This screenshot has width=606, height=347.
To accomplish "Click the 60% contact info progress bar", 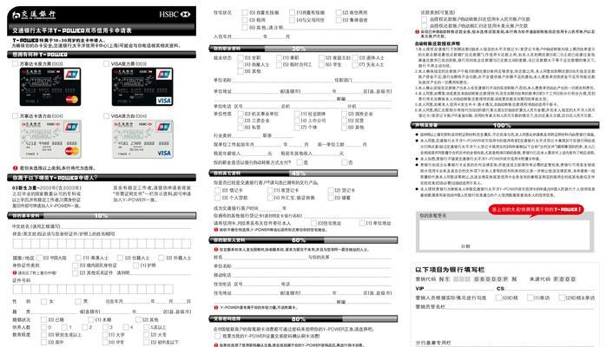I will pyautogui.click(x=303, y=240).
